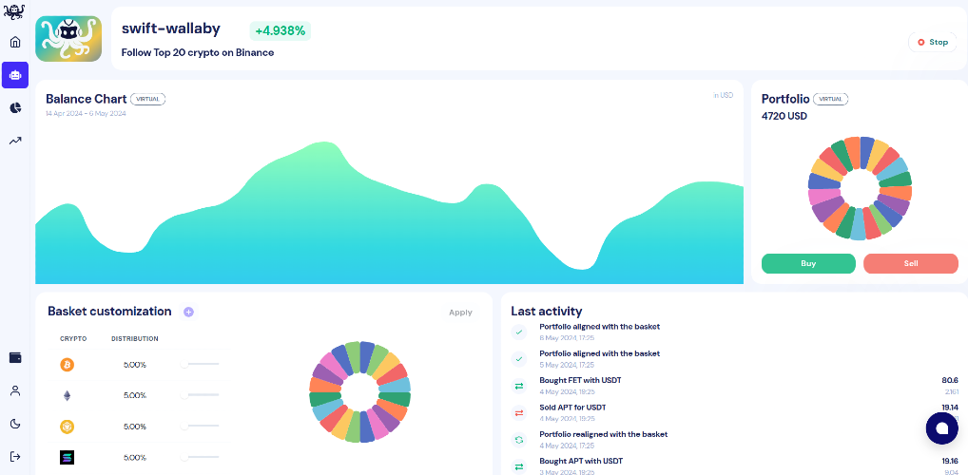
Task: Click the red Sell button
Action: pos(911,263)
